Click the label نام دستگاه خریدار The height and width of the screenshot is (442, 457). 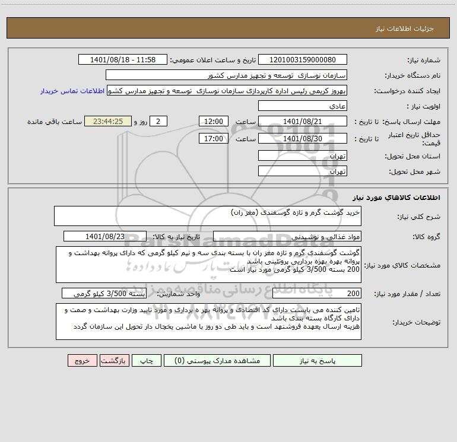point(412,75)
